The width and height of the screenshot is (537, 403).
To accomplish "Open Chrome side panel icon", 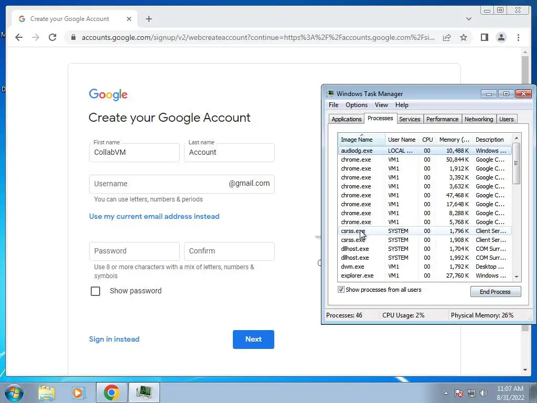I will (484, 37).
